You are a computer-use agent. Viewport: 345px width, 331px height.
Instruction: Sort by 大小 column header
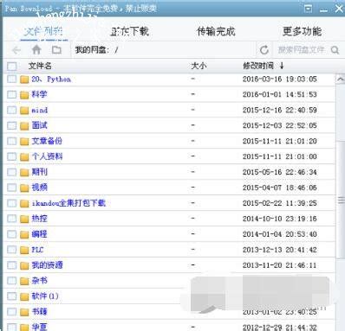pos(199,66)
